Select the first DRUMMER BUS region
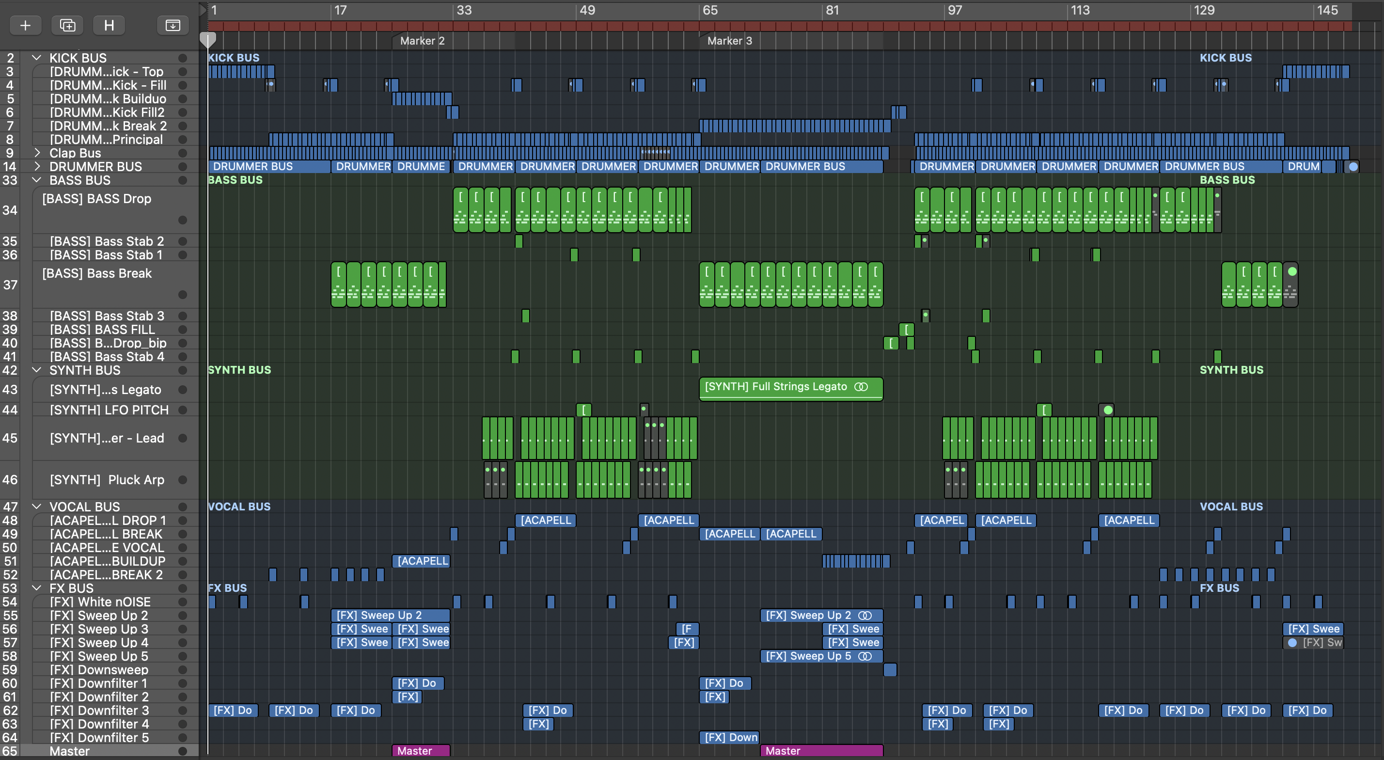1384x760 pixels. pos(269,167)
